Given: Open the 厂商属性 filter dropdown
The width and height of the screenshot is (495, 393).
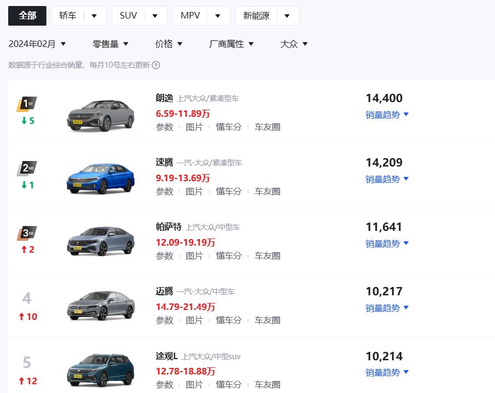Looking at the screenshot, I should (x=231, y=44).
